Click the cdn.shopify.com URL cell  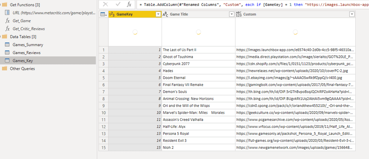[295, 64]
